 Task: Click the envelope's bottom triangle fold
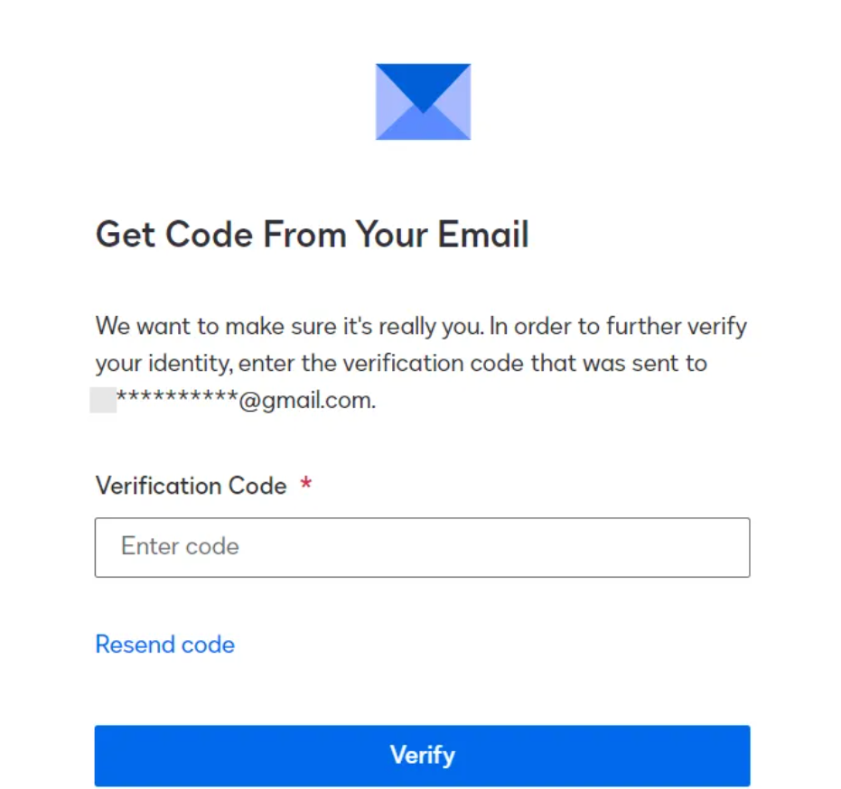(x=423, y=128)
